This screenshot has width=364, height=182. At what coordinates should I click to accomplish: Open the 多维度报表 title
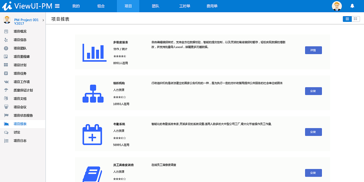point(121,42)
